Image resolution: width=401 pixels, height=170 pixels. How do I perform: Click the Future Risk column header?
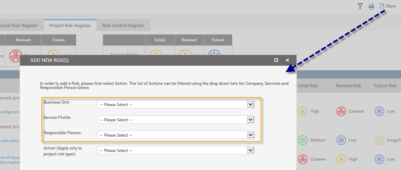[385, 86]
